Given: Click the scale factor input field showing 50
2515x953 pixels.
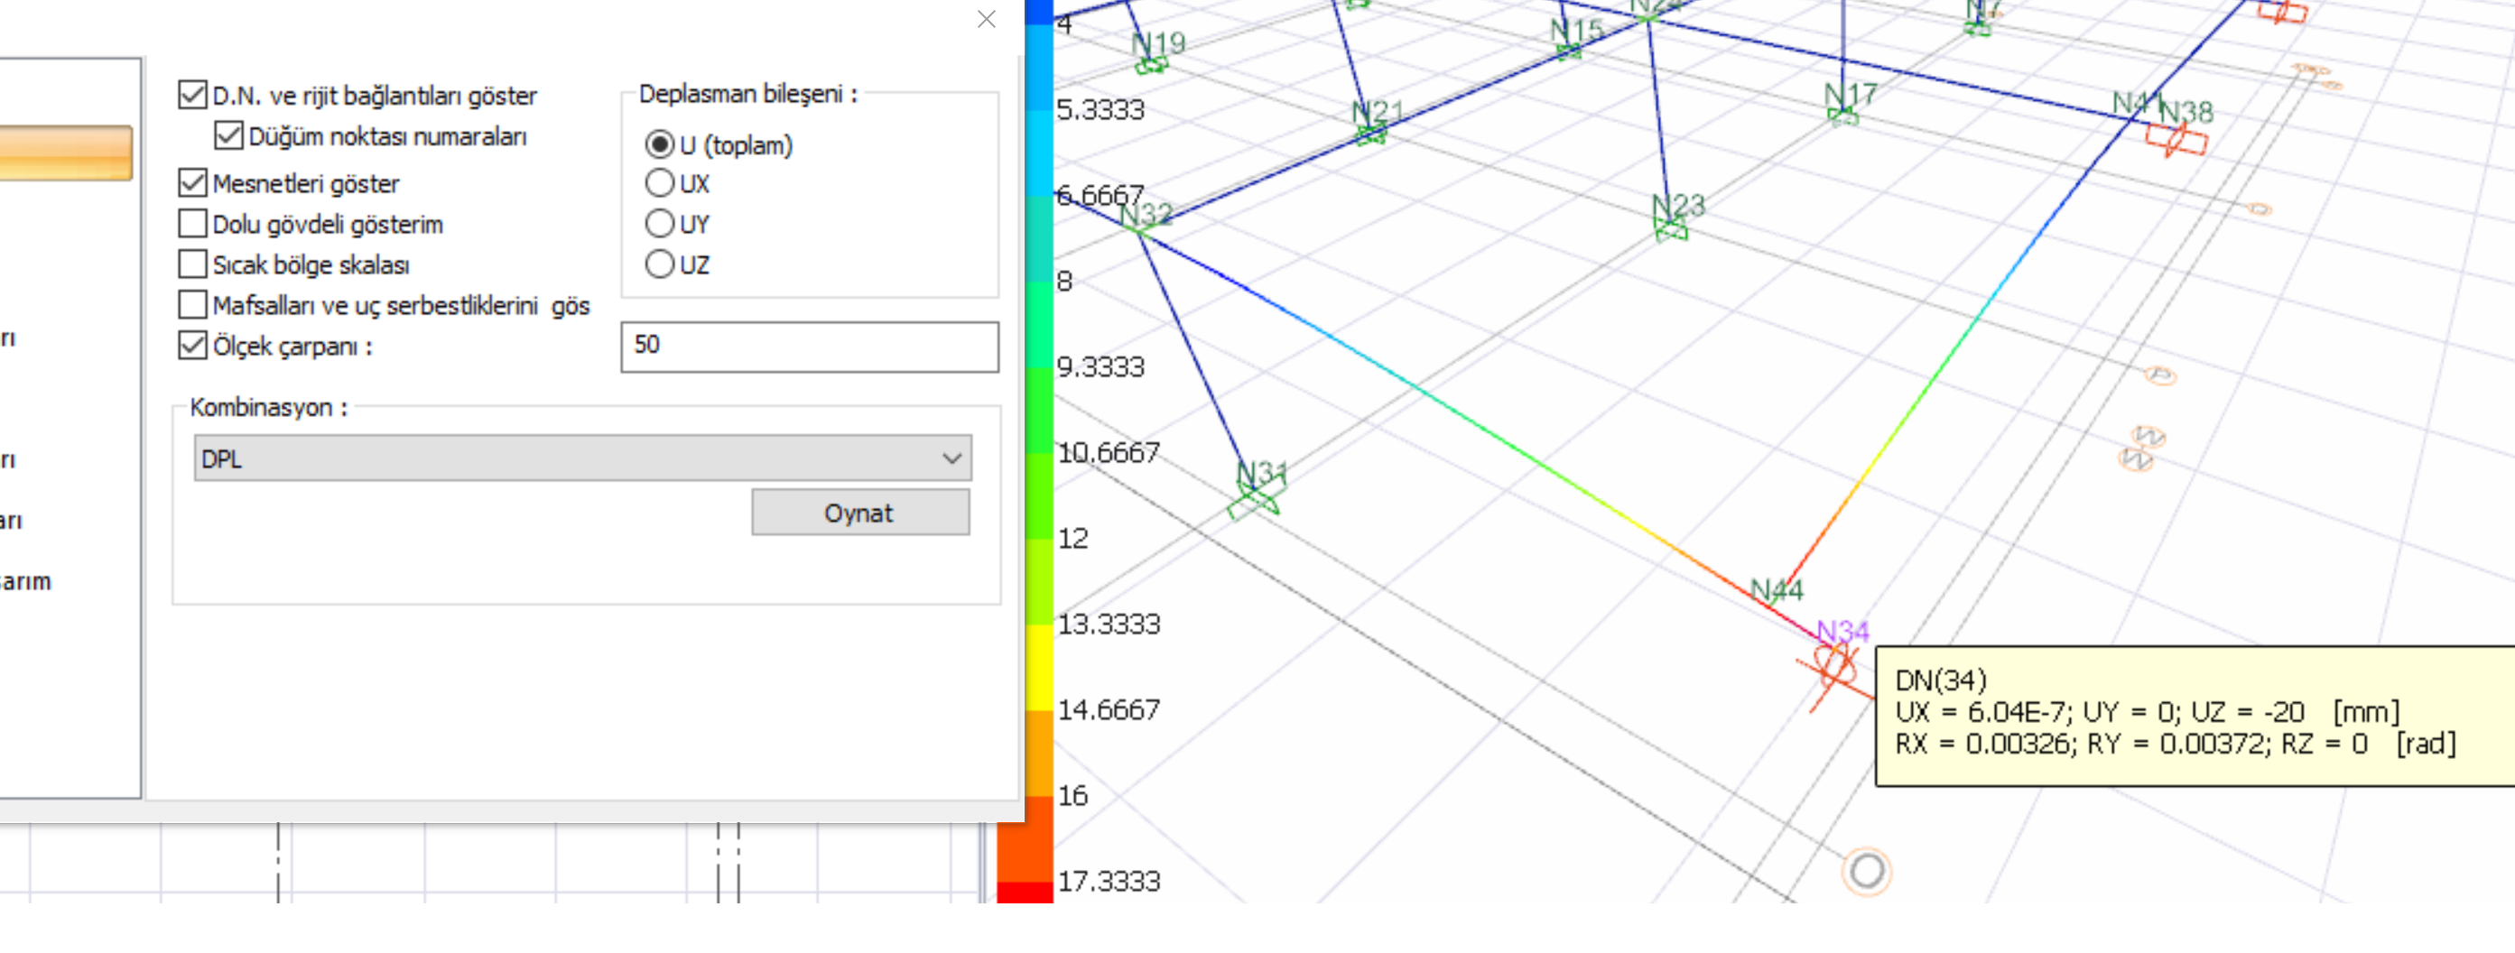Looking at the screenshot, I should 810,347.
